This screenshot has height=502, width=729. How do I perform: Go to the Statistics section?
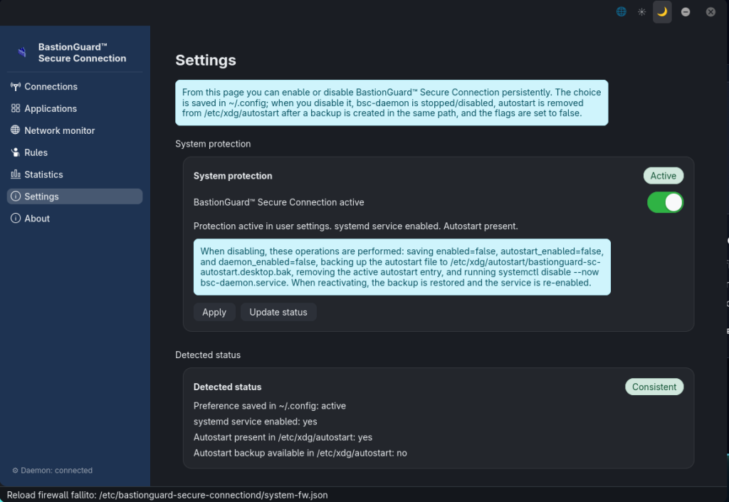coord(74,174)
